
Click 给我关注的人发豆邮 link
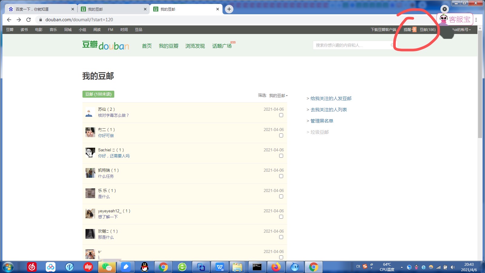click(x=331, y=99)
